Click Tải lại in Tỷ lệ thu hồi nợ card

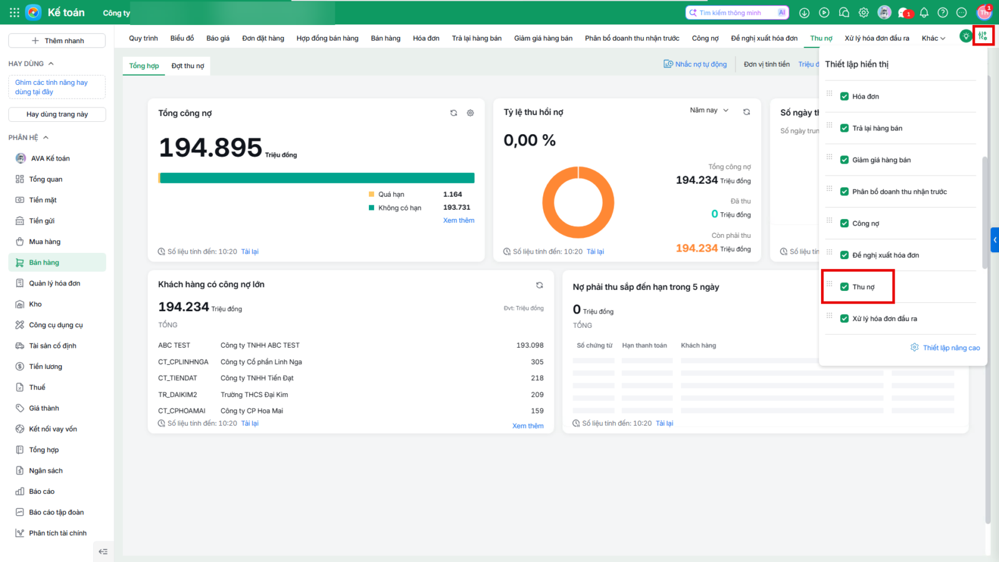(595, 252)
